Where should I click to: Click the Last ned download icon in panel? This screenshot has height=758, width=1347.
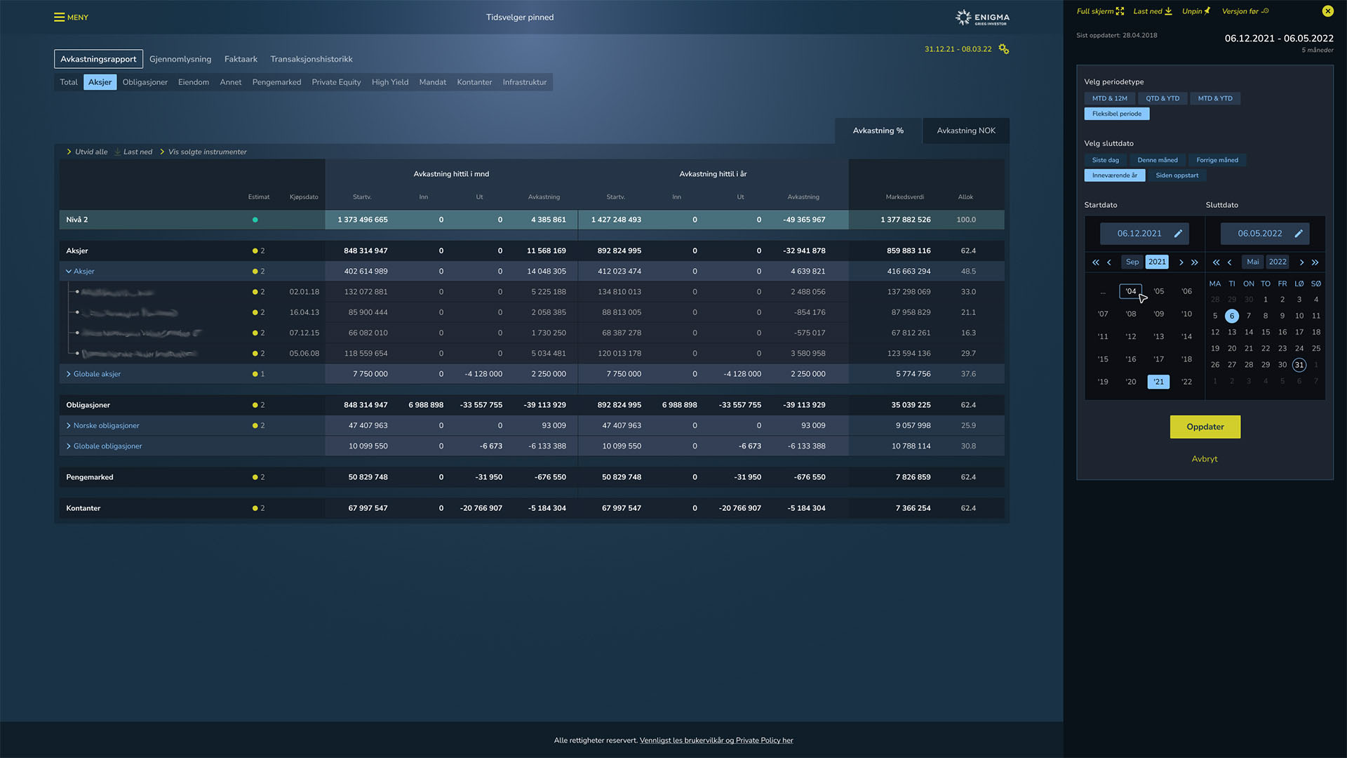1168,11
